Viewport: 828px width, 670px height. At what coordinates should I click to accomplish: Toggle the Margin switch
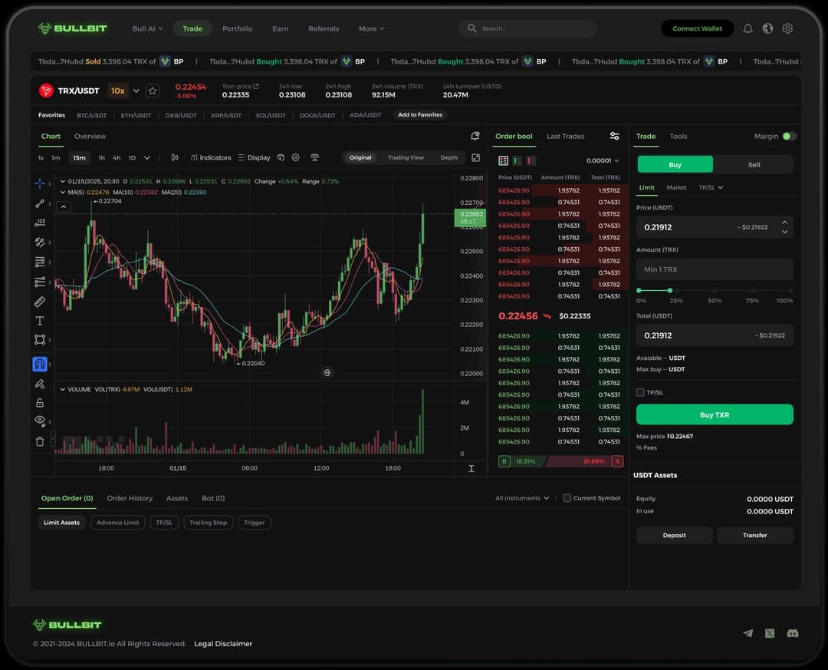pos(790,137)
